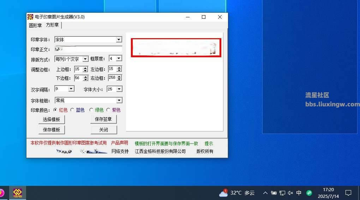Screen dimensions: 360x200
Task: Decrease the 下边框 value with down arrow
Action: (x=85, y=80)
